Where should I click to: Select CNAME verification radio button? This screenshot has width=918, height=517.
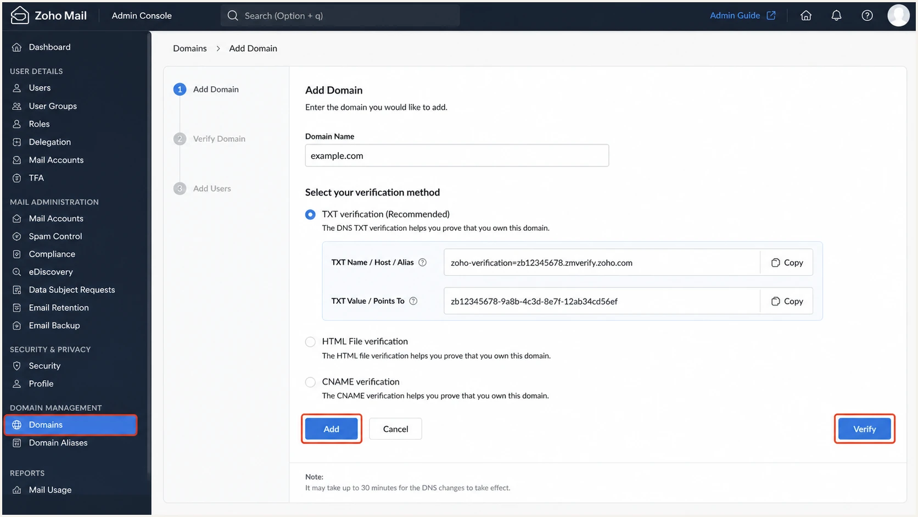[310, 382]
